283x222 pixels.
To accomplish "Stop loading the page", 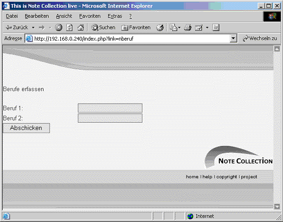I will [x=59, y=28].
